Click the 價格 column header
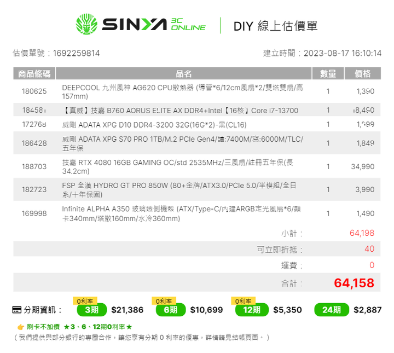This screenshot has height=353, width=394. point(363,74)
